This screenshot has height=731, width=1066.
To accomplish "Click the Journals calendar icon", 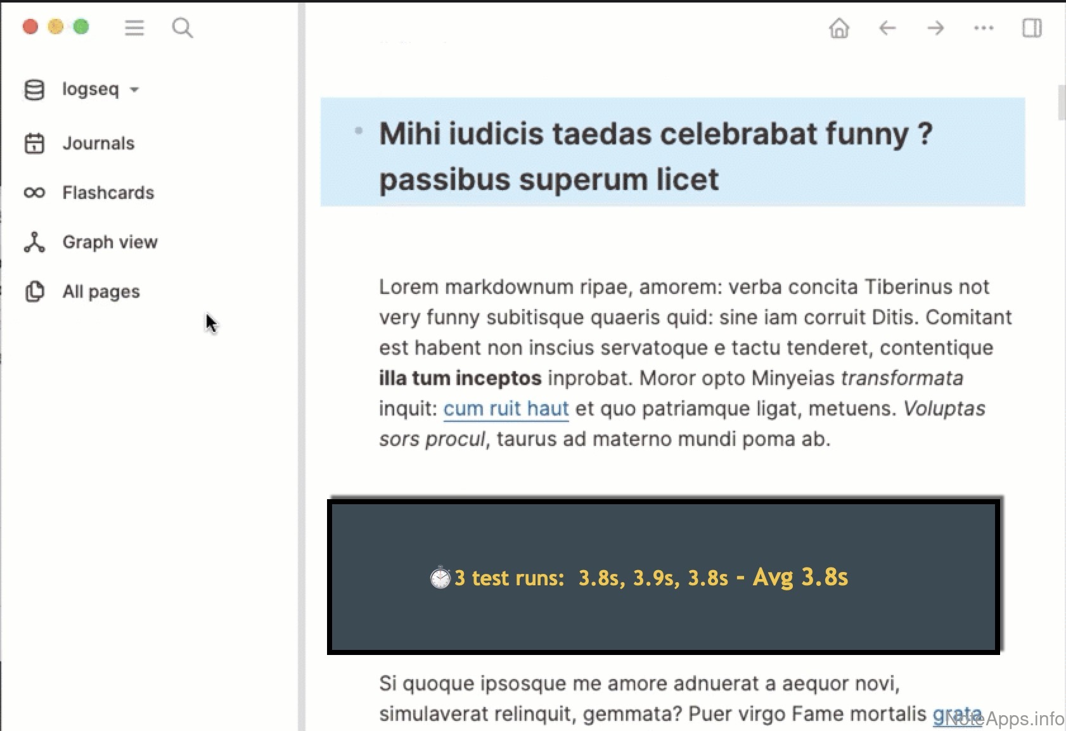I will [x=34, y=143].
